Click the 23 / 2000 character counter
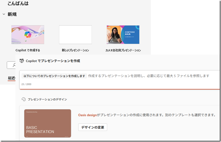This screenshot has width=221, height=142. pyautogui.click(x=26, y=84)
